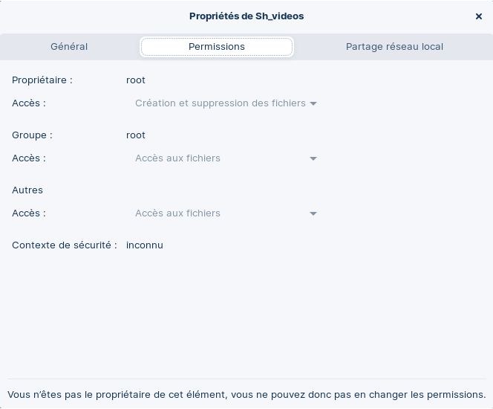
Task: Click the owner name 'root' next to Propriétaire
Action: point(136,80)
